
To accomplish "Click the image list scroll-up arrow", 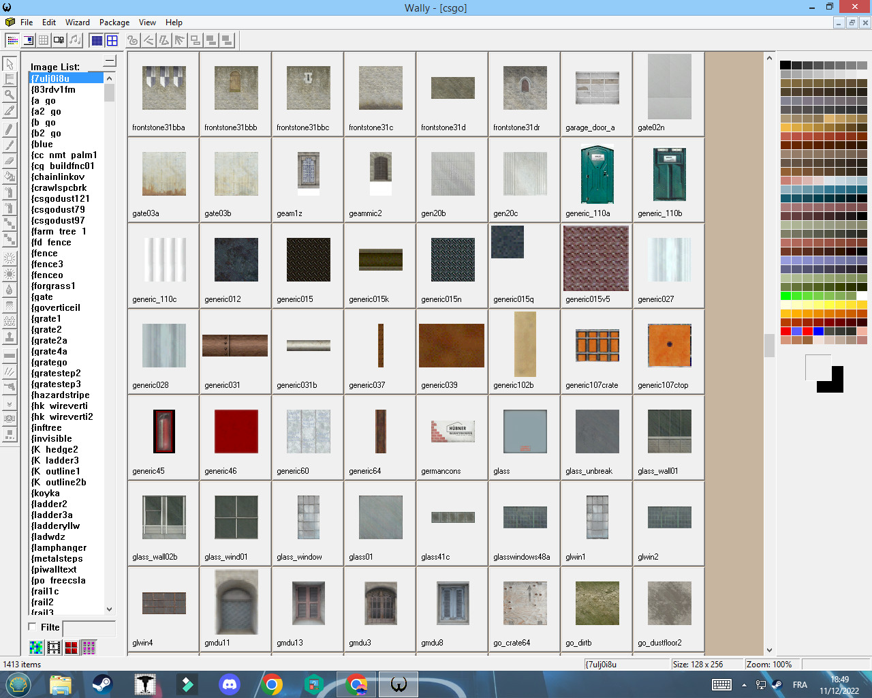I will coord(109,78).
